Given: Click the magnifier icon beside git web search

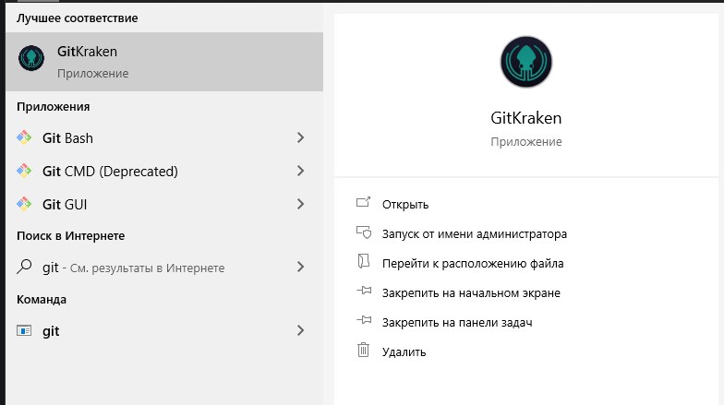Looking at the screenshot, I should 24,267.
